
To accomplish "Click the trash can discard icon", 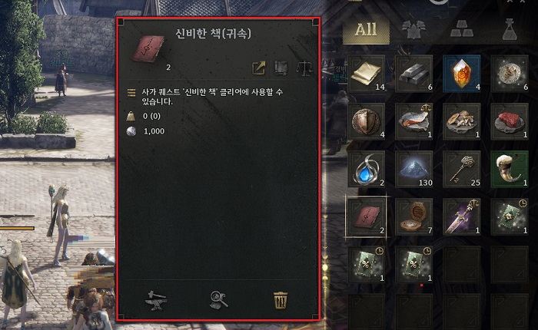I will 281,300.
